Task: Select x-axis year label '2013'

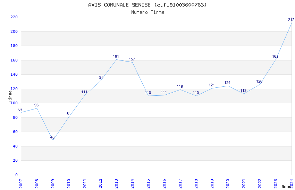Action: coord(117,184)
